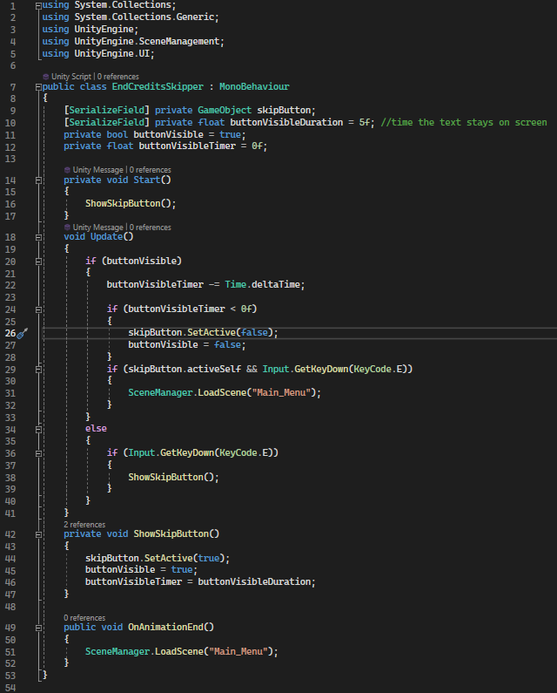
Task: Open '0 references' CodeLens above class declaration
Action: pyautogui.click(x=117, y=77)
